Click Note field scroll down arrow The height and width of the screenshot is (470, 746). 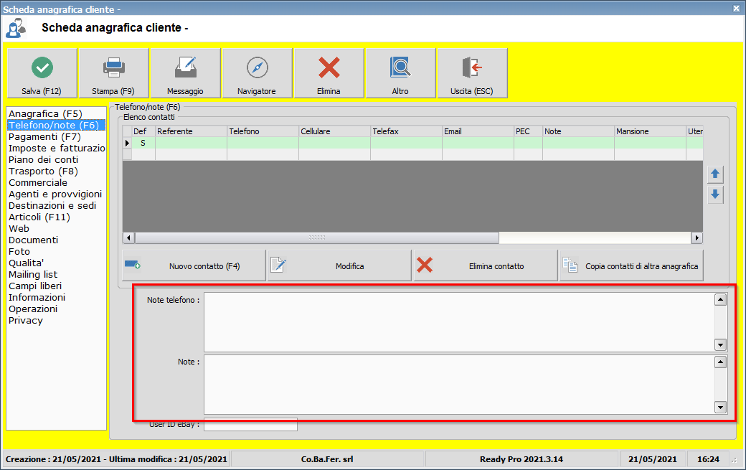720,407
